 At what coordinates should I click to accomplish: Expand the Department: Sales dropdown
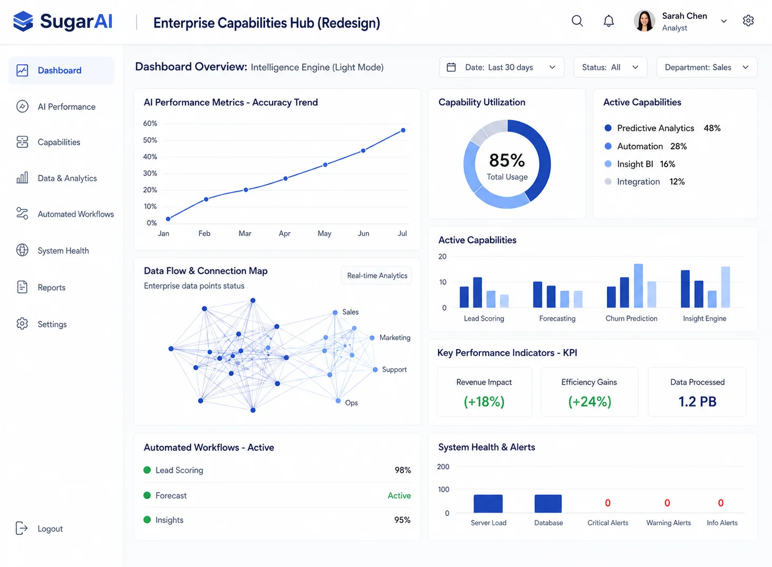[707, 67]
